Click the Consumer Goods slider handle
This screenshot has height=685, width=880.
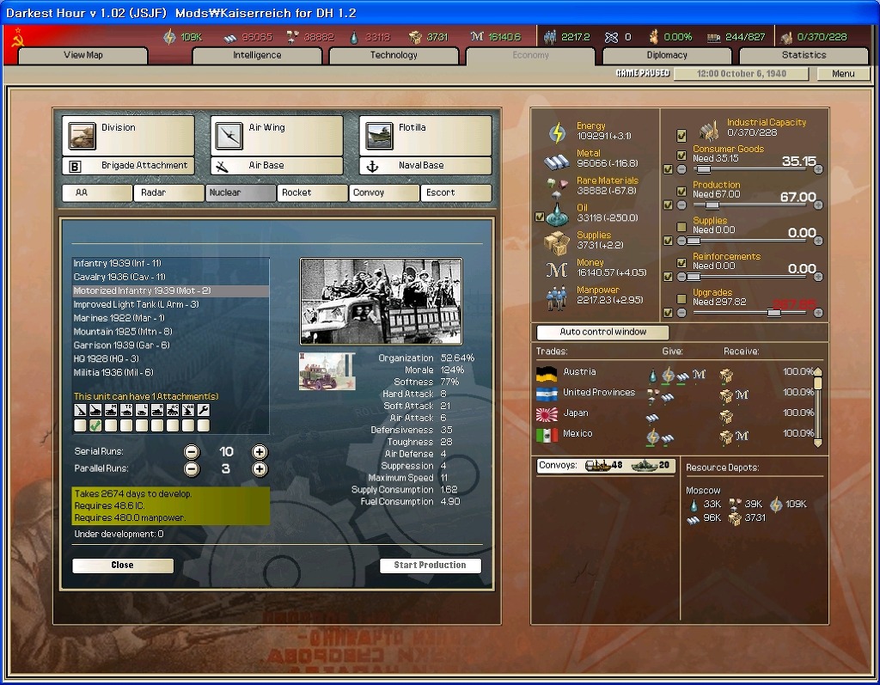click(x=704, y=169)
